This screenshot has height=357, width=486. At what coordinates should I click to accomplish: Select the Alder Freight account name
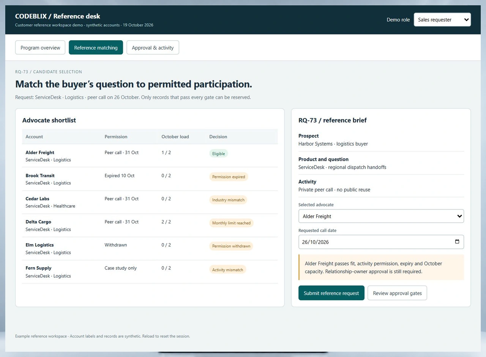(x=40, y=153)
